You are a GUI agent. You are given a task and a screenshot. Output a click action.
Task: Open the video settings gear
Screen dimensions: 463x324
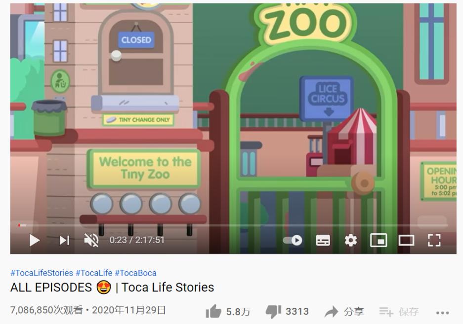(x=351, y=240)
